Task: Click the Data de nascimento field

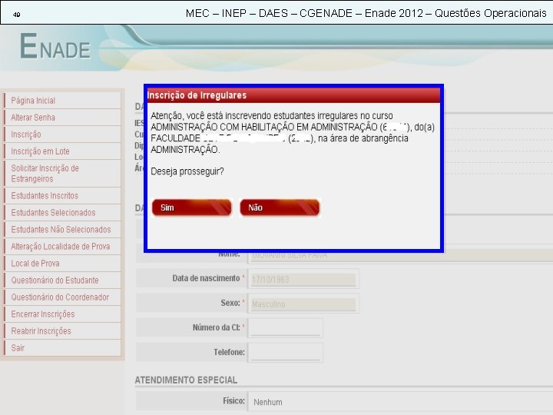Action: (303, 280)
